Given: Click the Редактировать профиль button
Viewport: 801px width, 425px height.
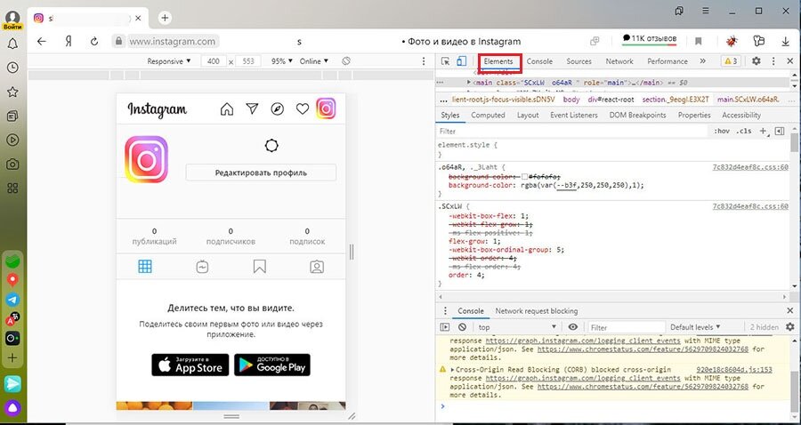Looking at the screenshot, I should click(261, 172).
